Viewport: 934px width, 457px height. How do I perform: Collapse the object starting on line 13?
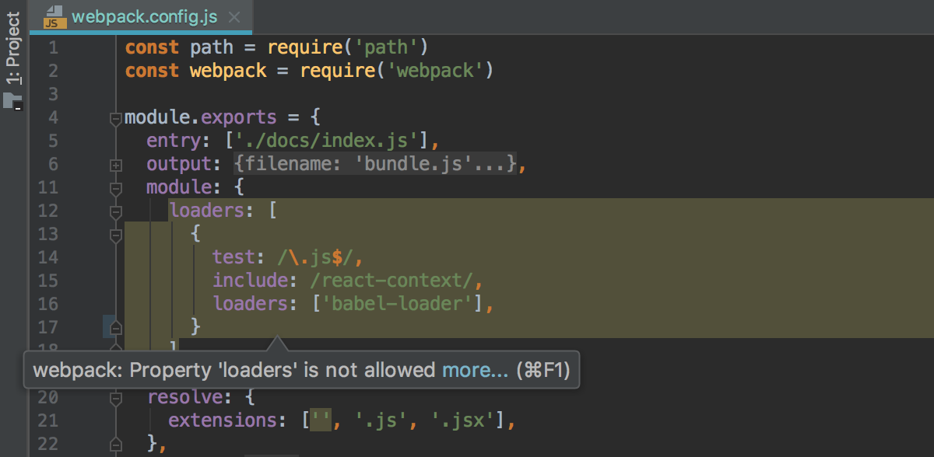coord(116,235)
